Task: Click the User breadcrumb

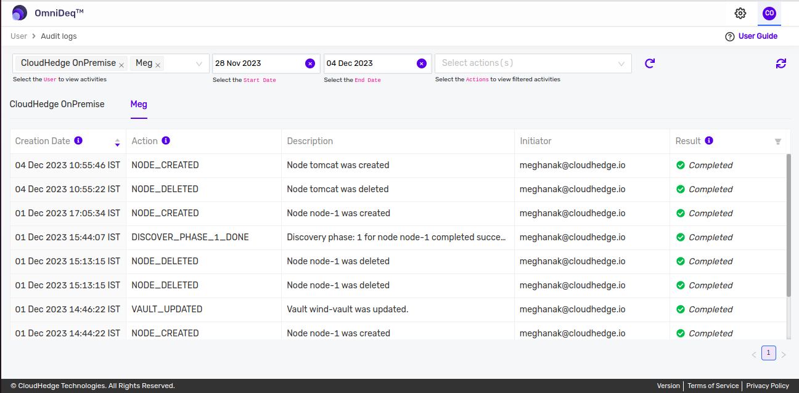Action: pos(18,36)
